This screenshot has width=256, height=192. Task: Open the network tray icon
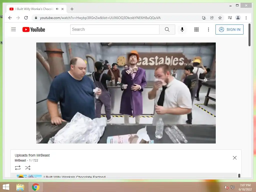point(232,187)
